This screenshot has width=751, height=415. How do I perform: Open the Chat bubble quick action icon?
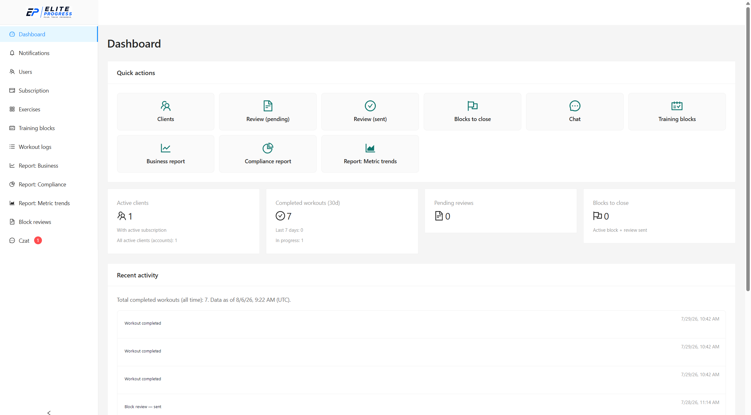point(575,106)
